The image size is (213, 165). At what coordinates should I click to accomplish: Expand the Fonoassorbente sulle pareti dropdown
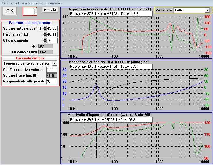(x=55, y=63)
